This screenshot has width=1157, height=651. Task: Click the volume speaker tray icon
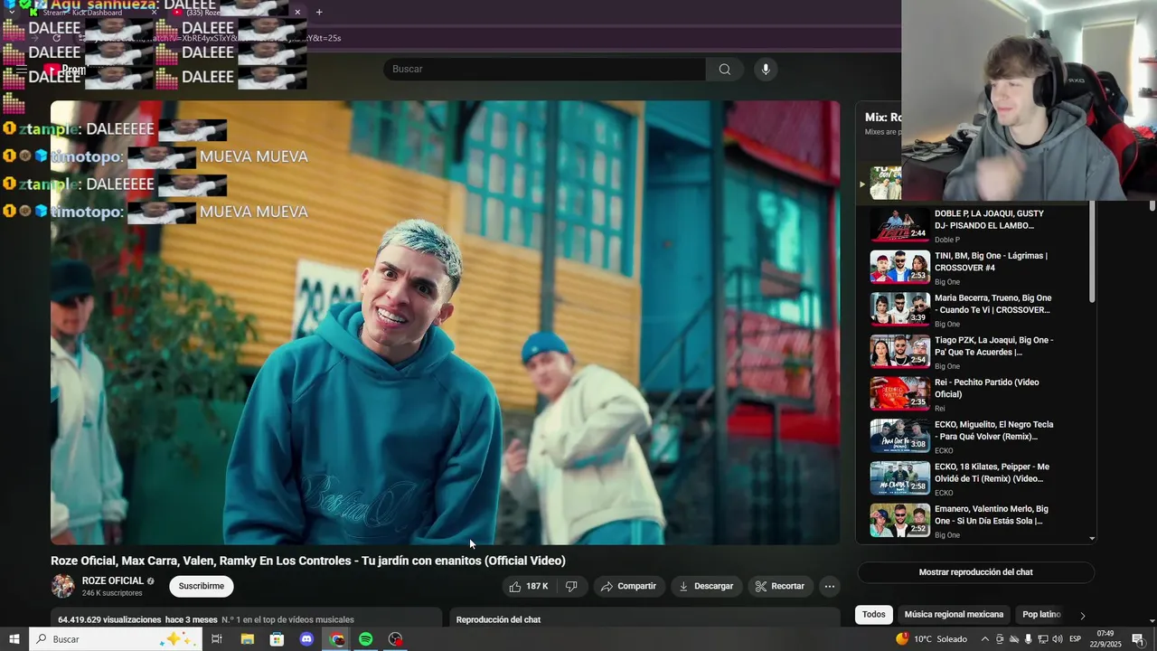click(1057, 639)
